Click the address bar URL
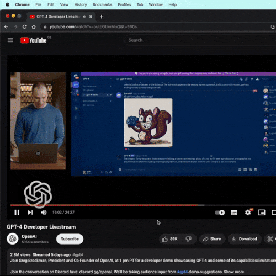276x276 pixels. click(x=93, y=27)
